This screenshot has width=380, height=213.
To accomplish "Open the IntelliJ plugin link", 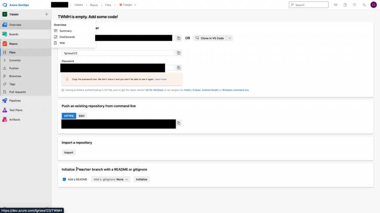I will 187,90.
